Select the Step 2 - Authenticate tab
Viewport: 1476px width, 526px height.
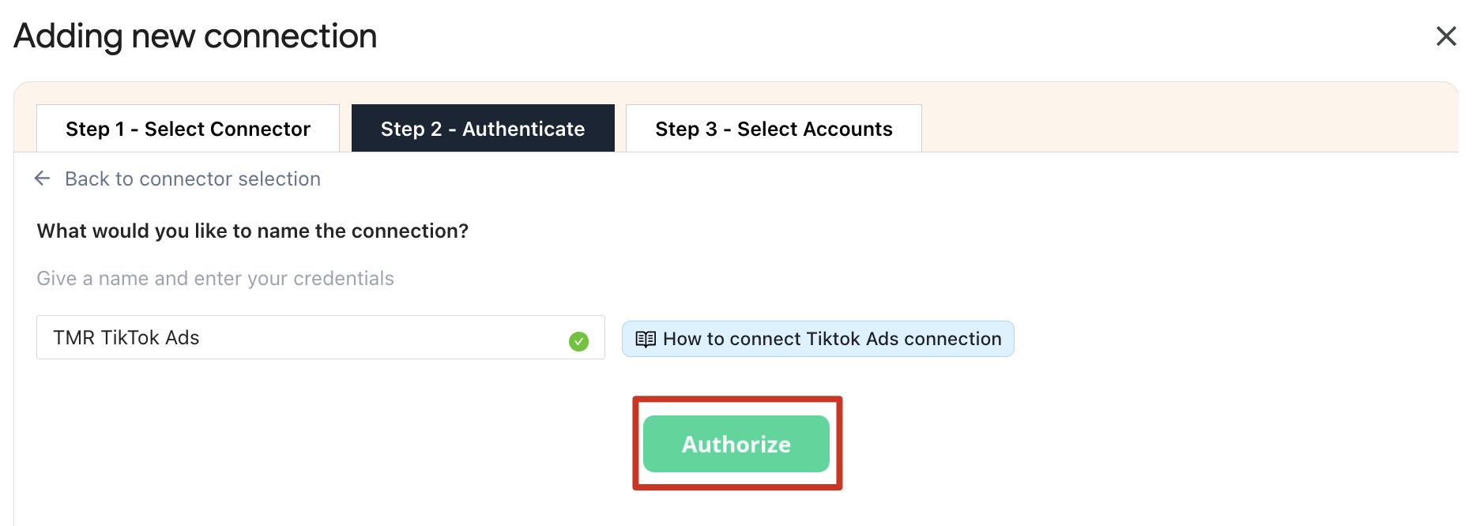tap(483, 129)
